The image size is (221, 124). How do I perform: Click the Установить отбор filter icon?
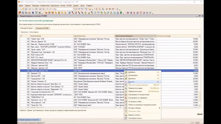pyautogui.click(x=126, y=102)
